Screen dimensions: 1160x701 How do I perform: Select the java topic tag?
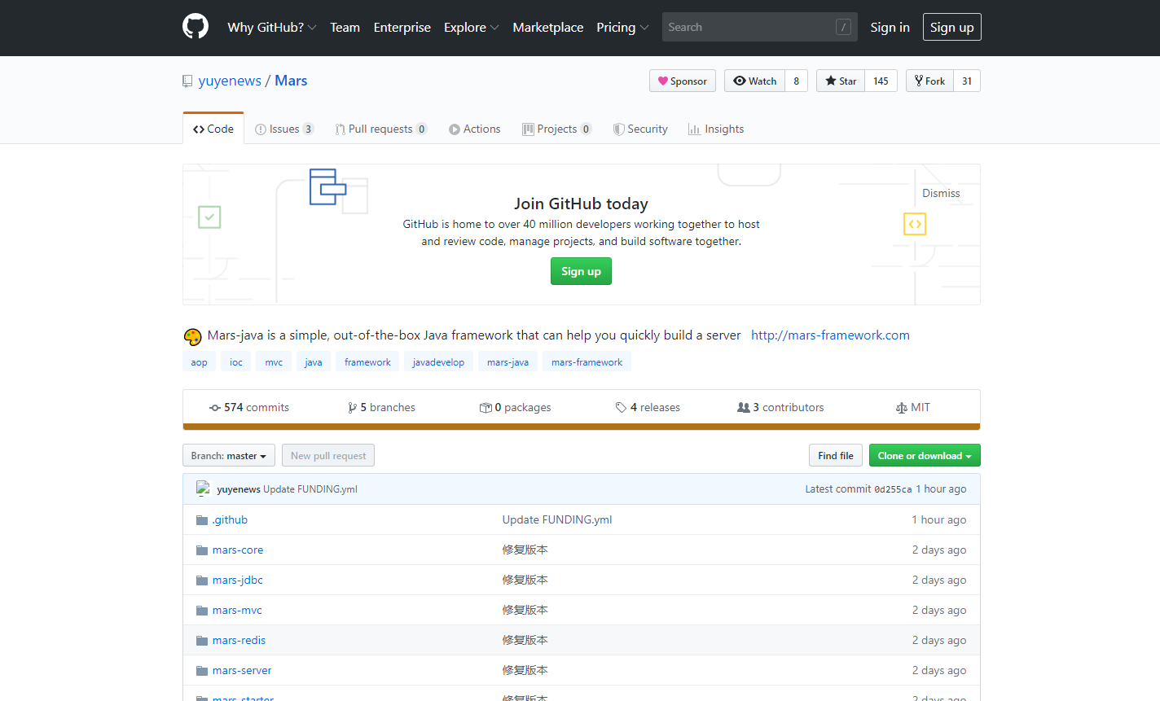(314, 362)
